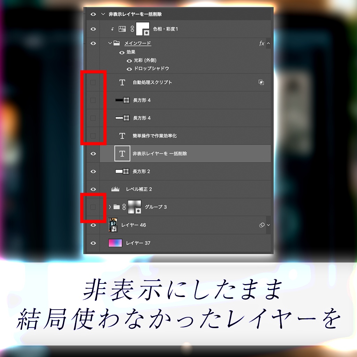Select the レベル補正2 histogram icon
Viewport: 357px width, 357px height.
point(115,188)
